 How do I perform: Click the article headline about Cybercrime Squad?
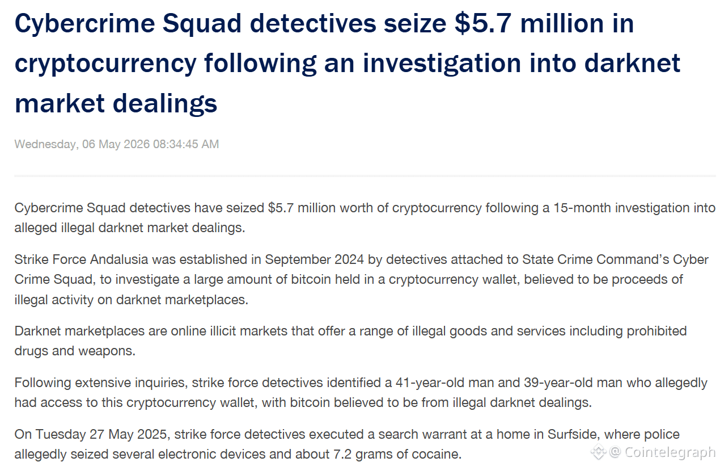pyautogui.click(x=347, y=63)
